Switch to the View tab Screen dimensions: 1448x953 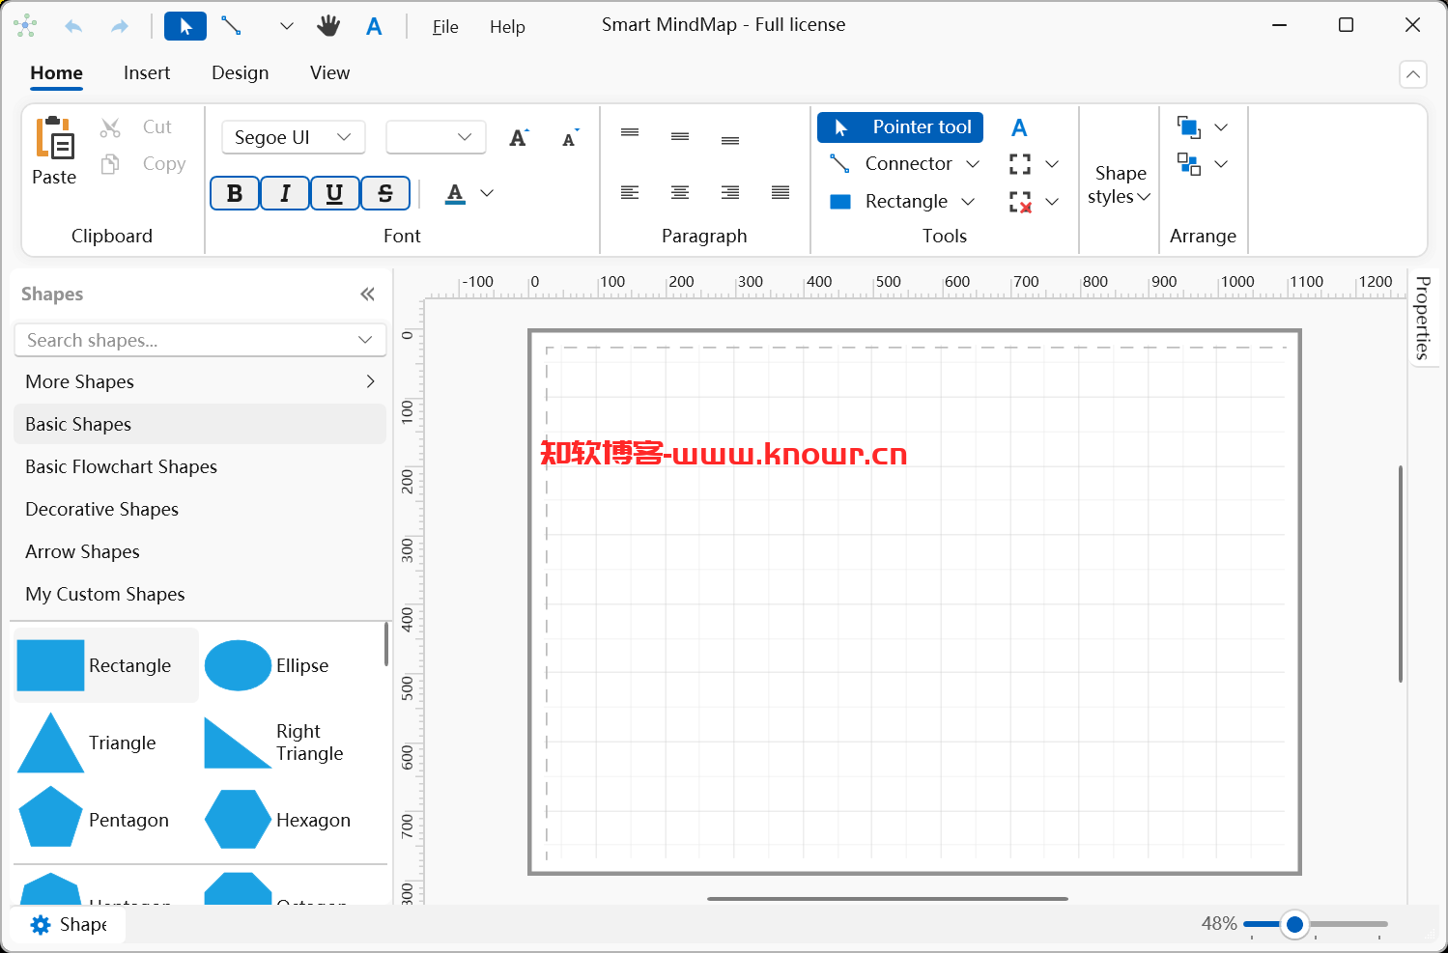coord(329,73)
